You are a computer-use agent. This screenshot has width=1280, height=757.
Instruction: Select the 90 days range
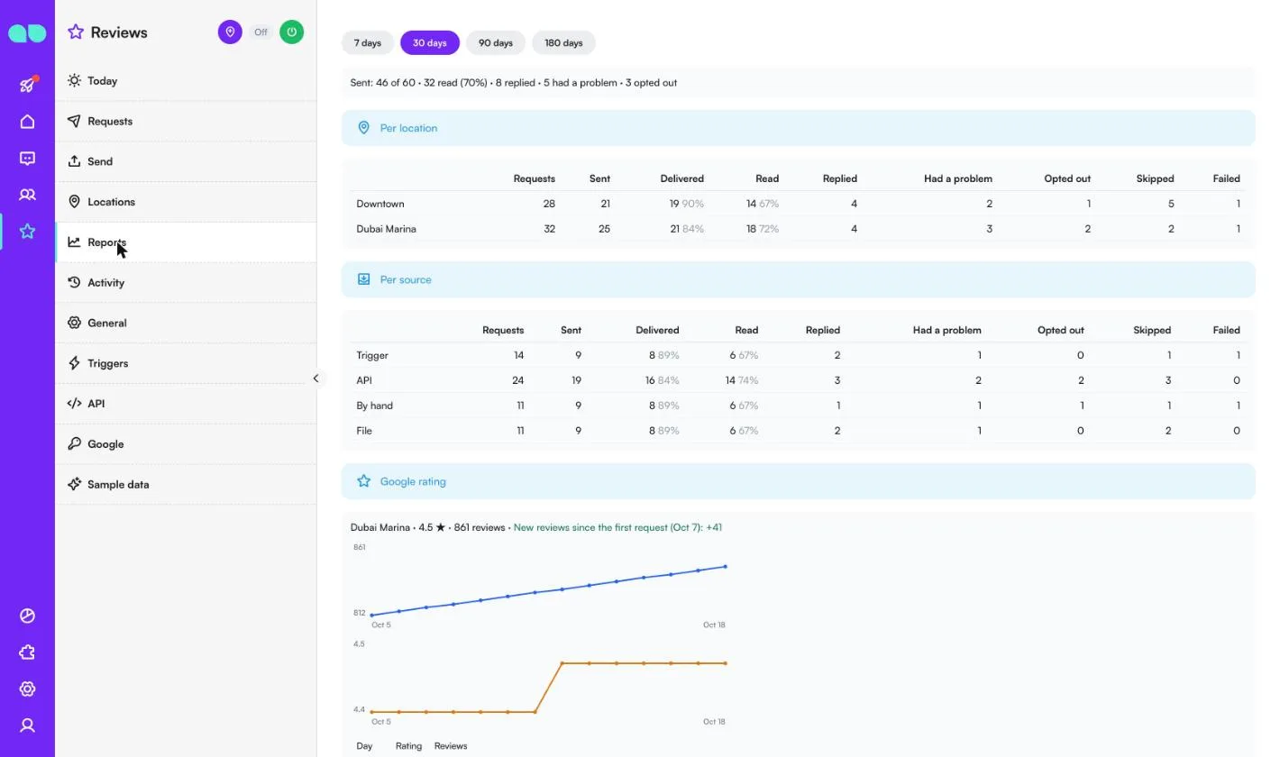496,42
